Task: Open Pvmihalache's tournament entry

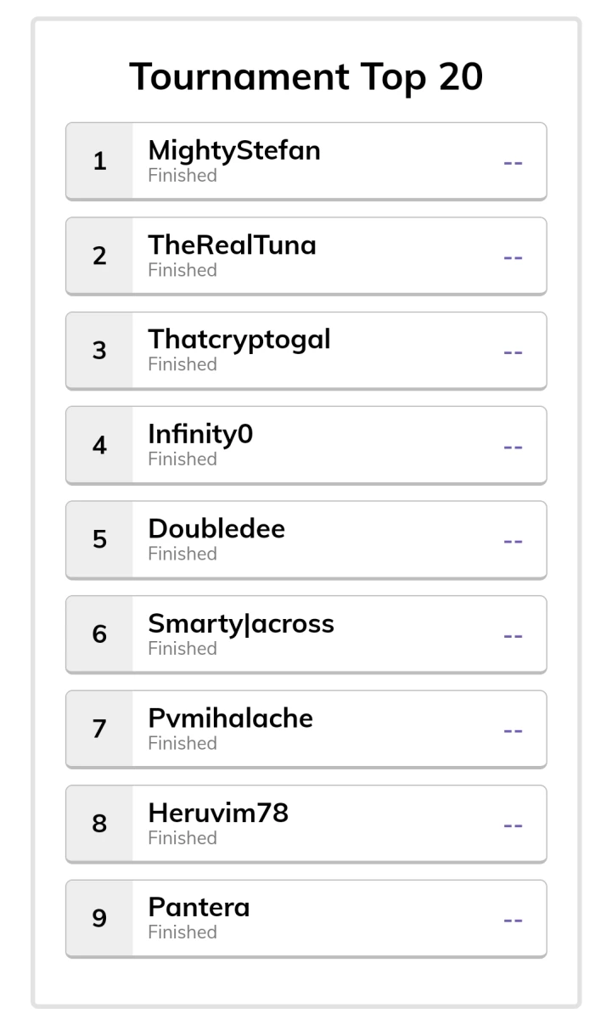Action: [x=306, y=729]
